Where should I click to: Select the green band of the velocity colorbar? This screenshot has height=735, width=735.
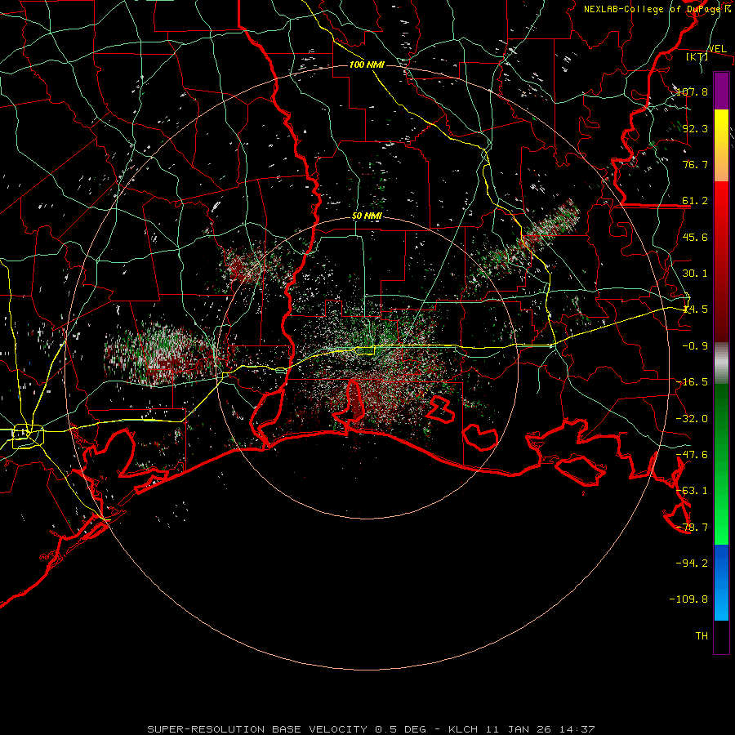tap(721, 464)
